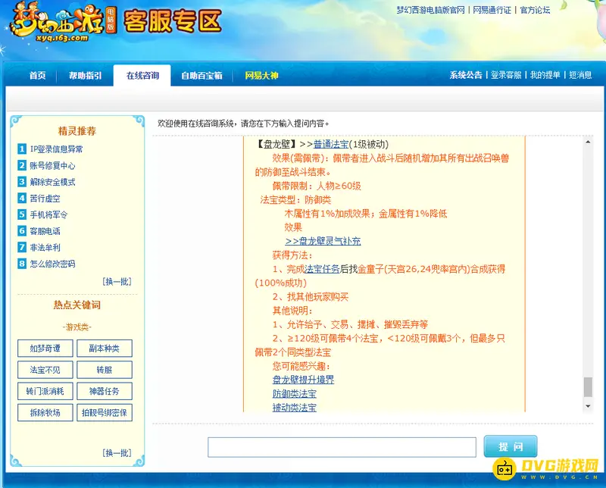Click the -游戏类- category label
Viewport: 606px width, 488px height.
(x=77, y=327)
